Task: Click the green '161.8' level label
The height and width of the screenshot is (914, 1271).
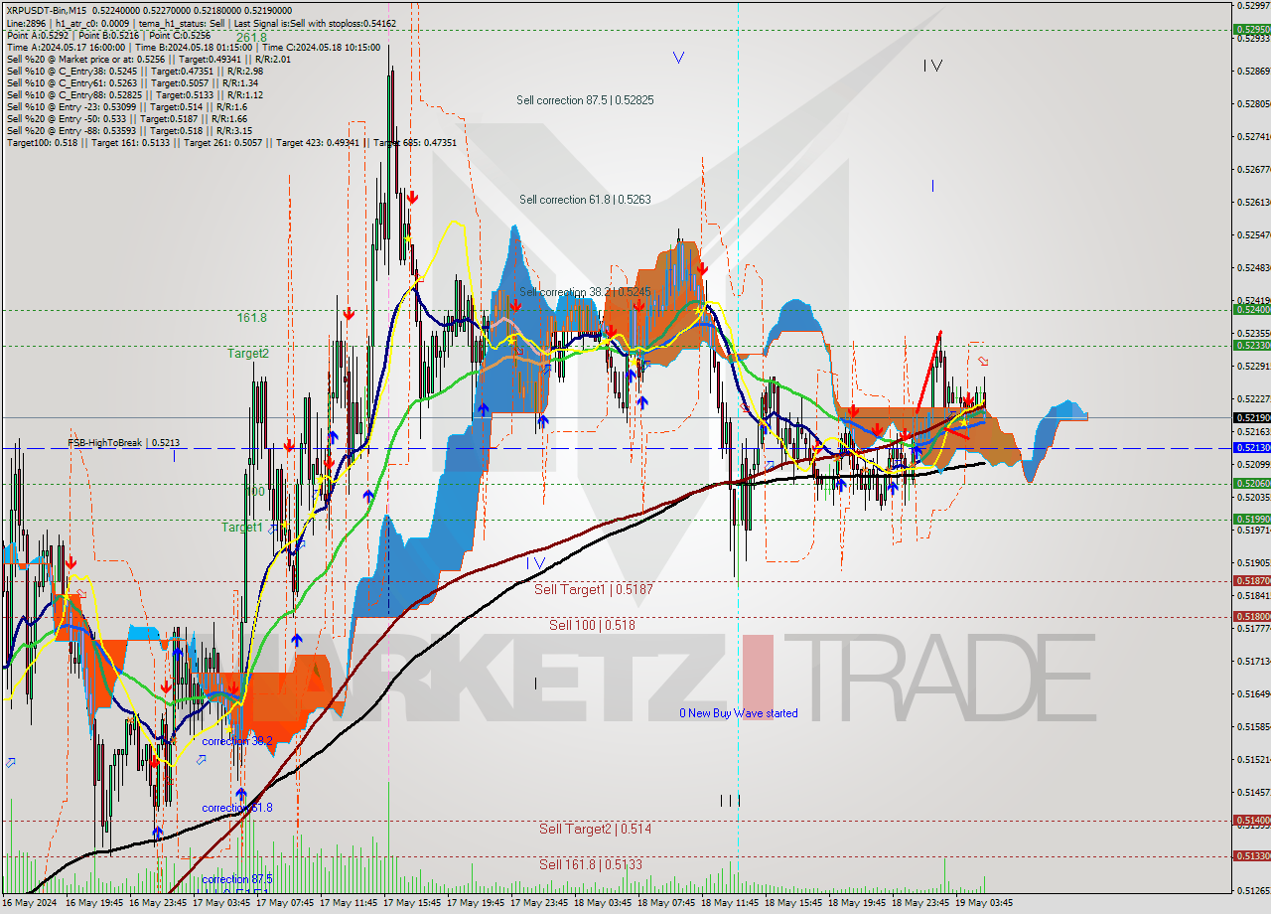Action: point(251,318)
